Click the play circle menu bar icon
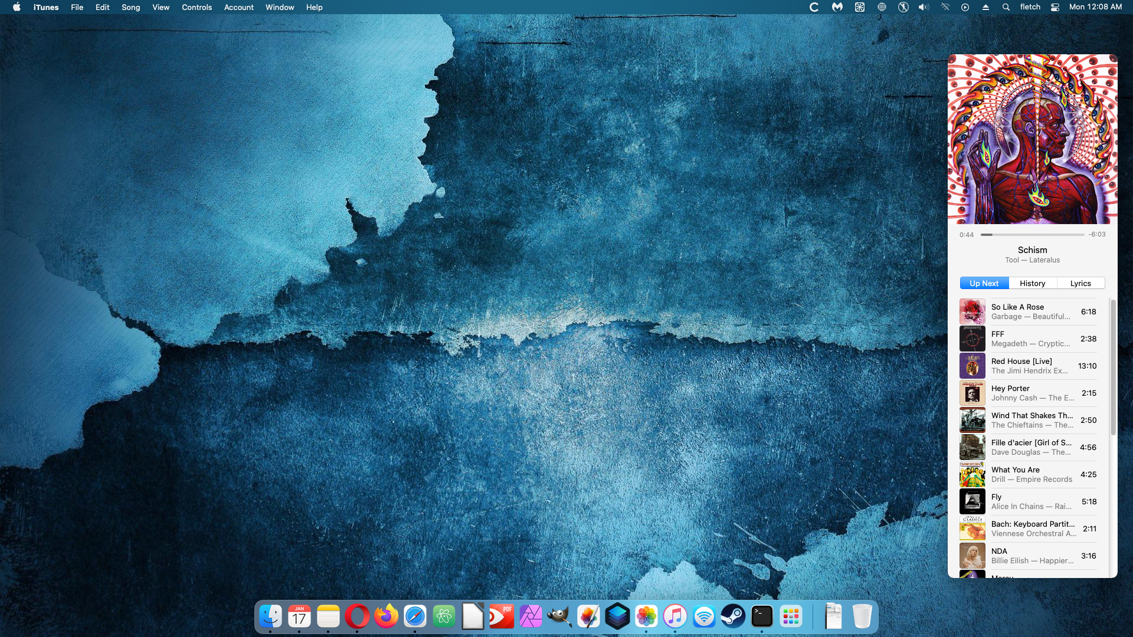The height and width of the screenshot is (637, 1133). (x=965, y=7)
